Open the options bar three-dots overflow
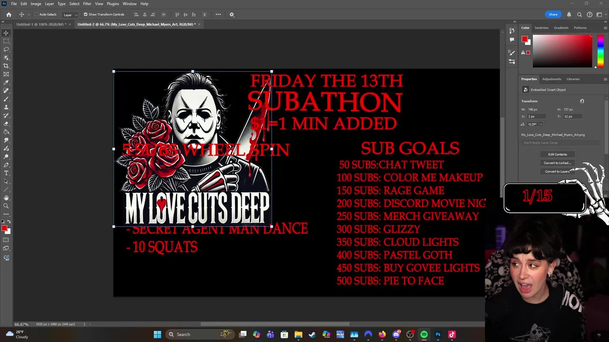 pyautogui.click(x=218, y=14)
